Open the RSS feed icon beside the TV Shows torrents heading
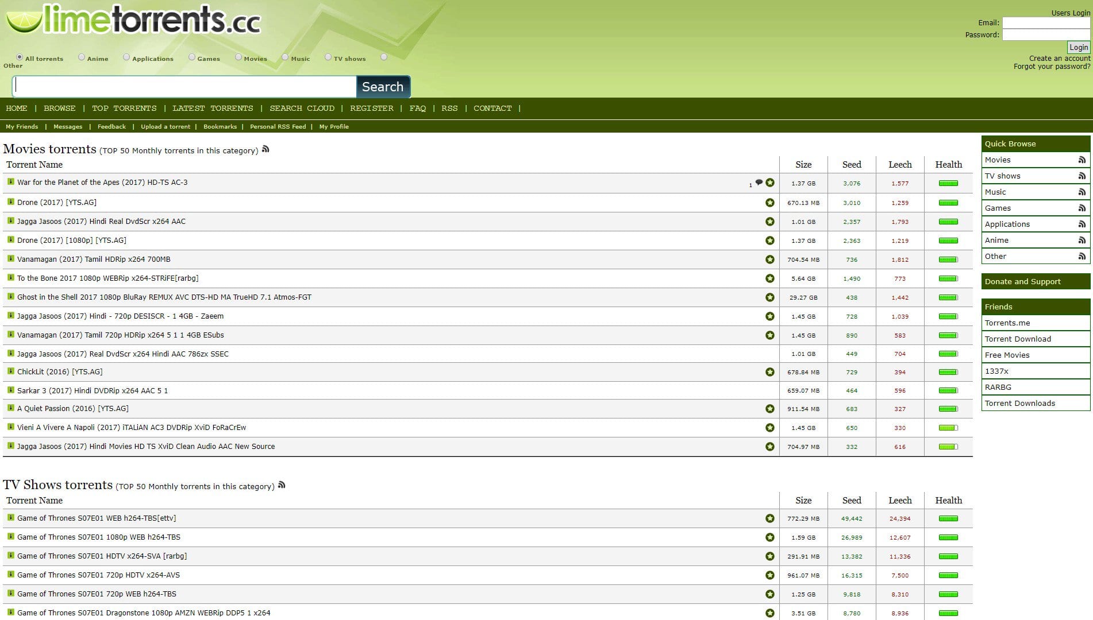This screenshot has width=1093, height=620. [282, 485]
